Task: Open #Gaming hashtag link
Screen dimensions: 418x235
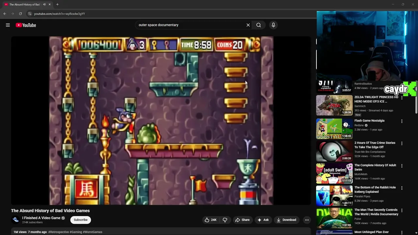Action: 76,232
